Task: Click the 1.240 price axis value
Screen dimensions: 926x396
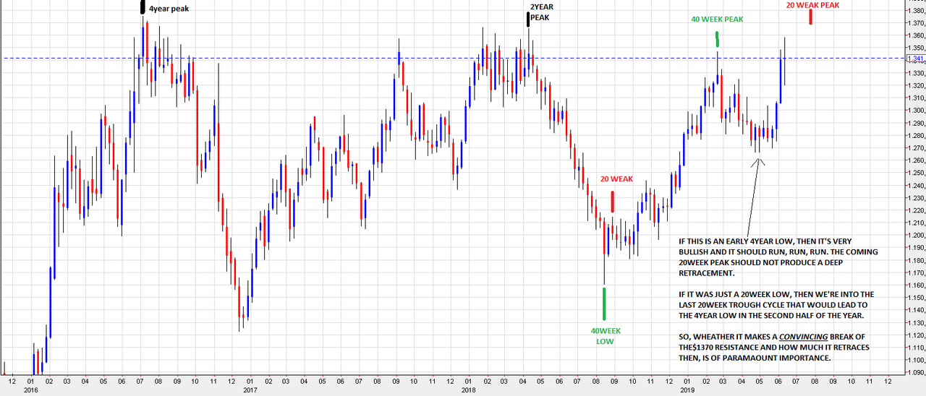Action: point(916,186)
